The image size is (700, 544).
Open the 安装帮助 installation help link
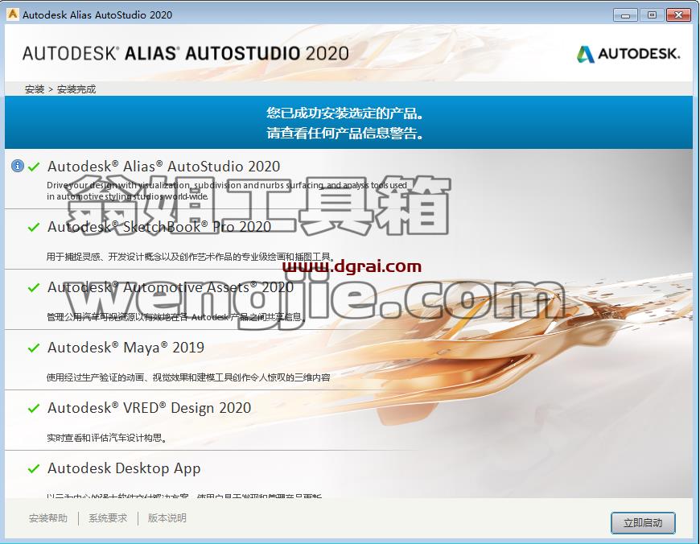click(x=48, y=518)
